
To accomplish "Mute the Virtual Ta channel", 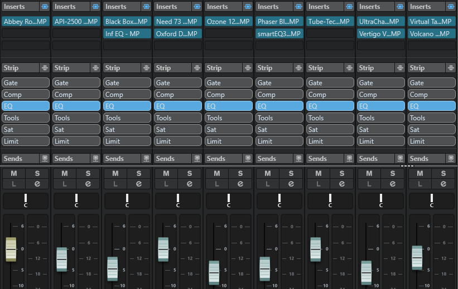I will [420, 174].
